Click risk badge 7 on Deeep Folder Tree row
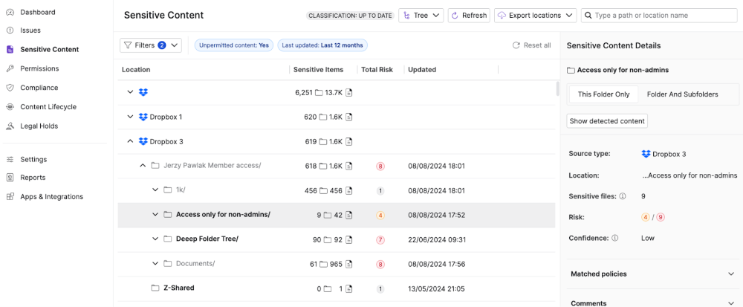 pos(380,239)
